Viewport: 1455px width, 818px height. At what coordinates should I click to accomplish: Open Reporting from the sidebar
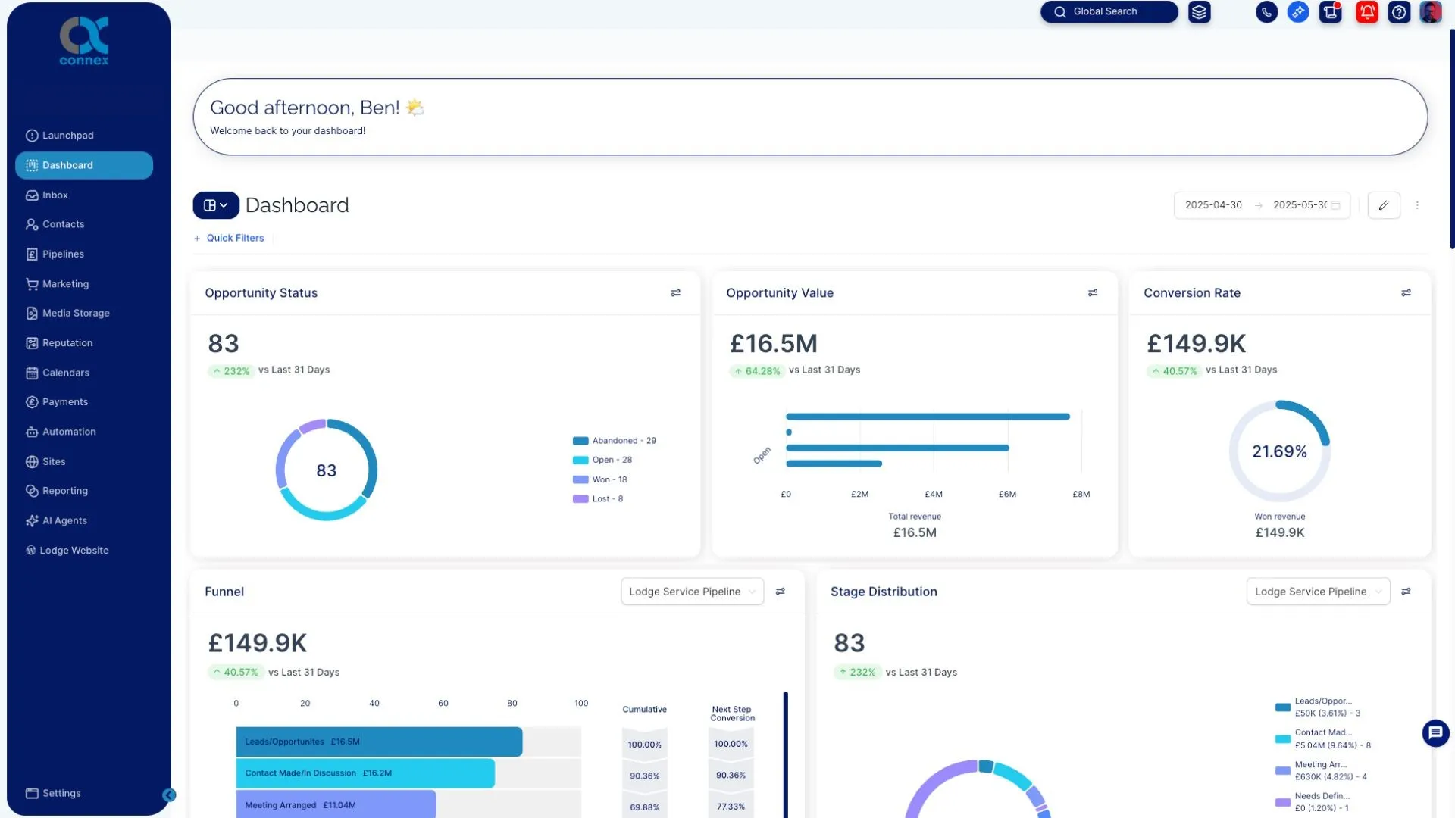tap(65, 490)
